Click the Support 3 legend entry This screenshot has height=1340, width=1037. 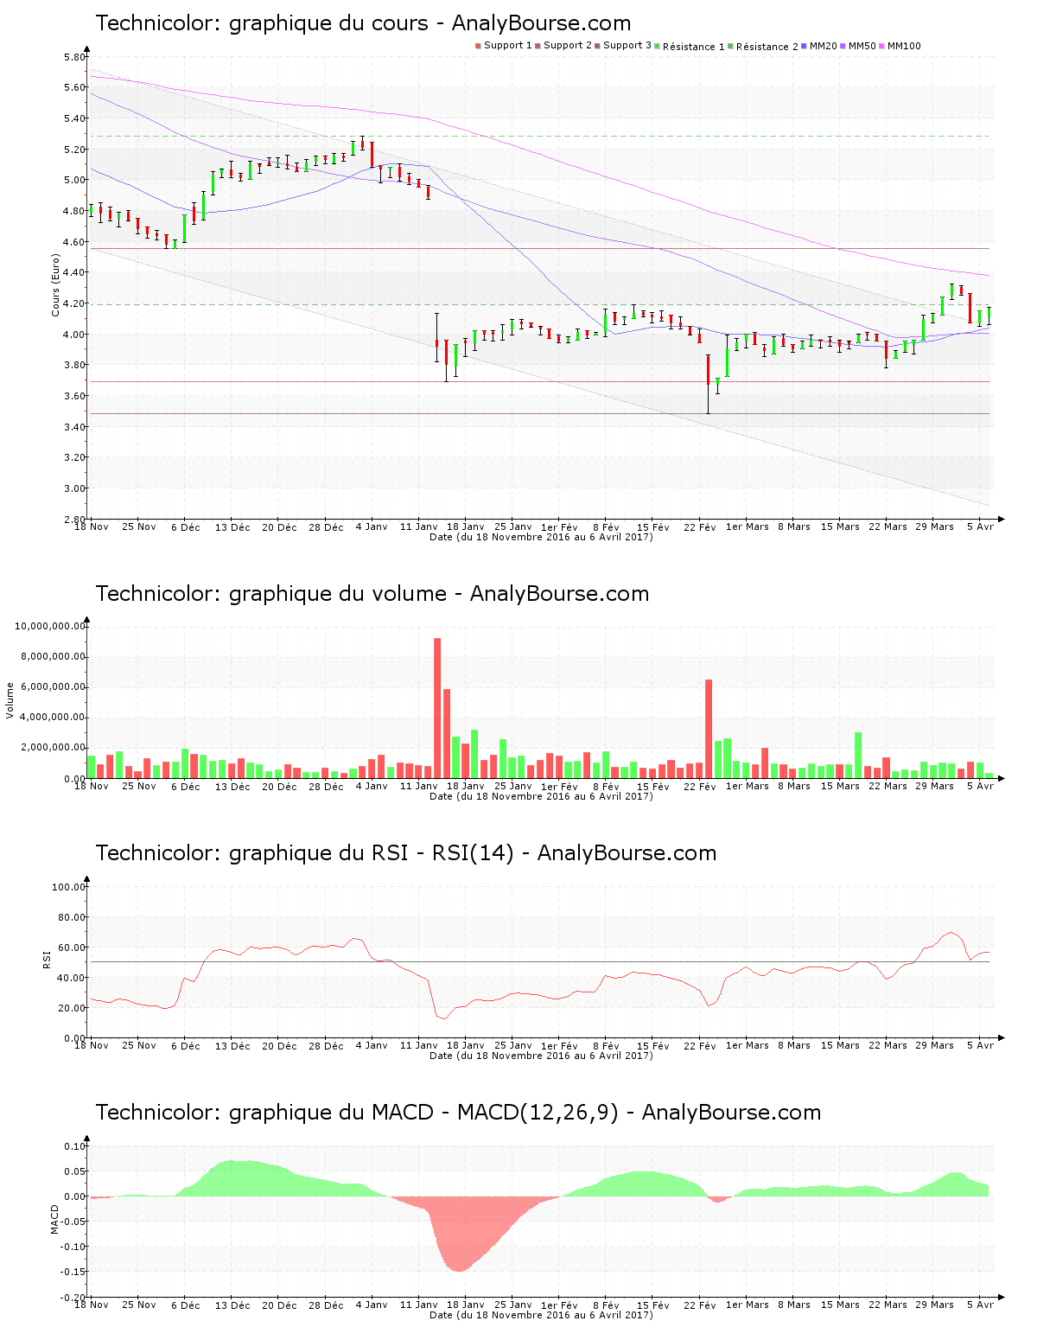[623, 46]
